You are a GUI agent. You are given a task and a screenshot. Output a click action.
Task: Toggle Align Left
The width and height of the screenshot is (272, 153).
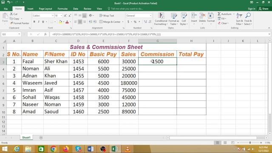click(x=76, y=22)
